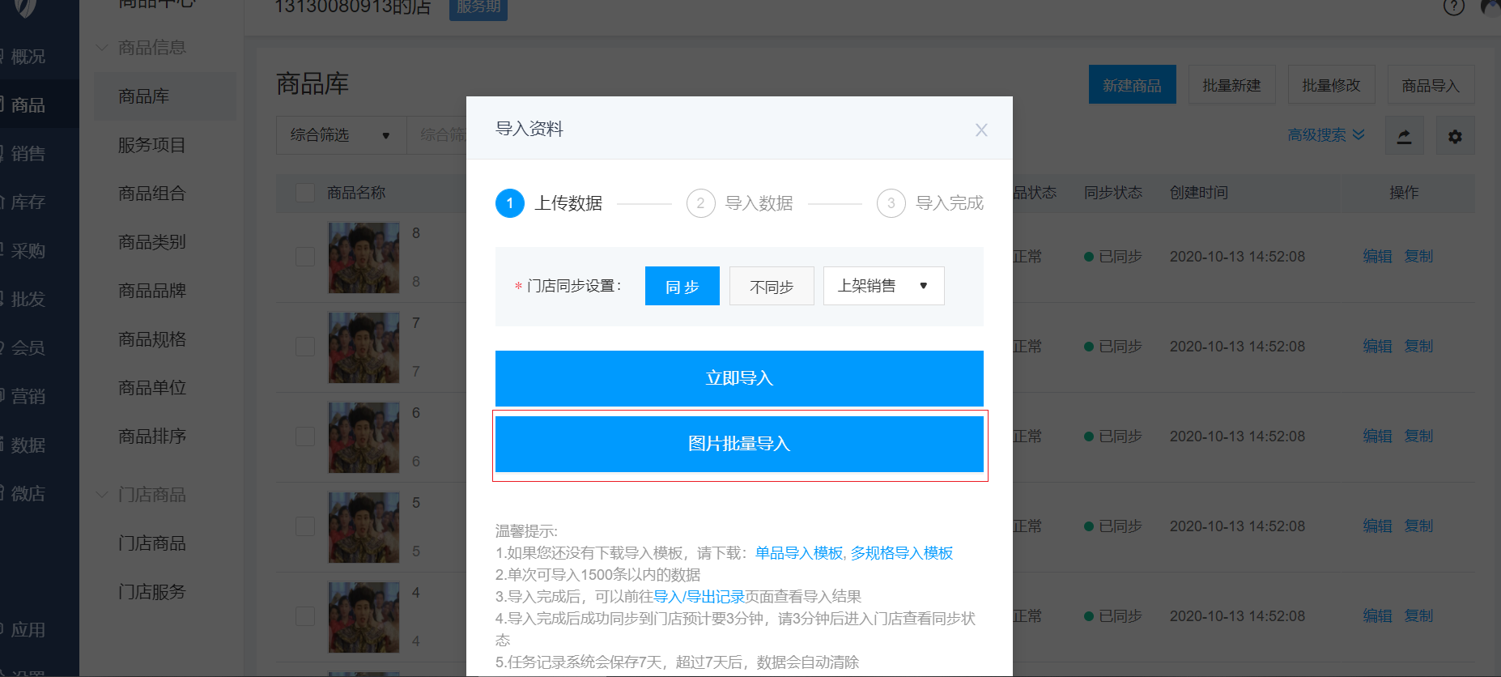Screen dimensions: 1501x677
Task: Collapse the 商品信息 sidebar section
Action: coord(103,48)
